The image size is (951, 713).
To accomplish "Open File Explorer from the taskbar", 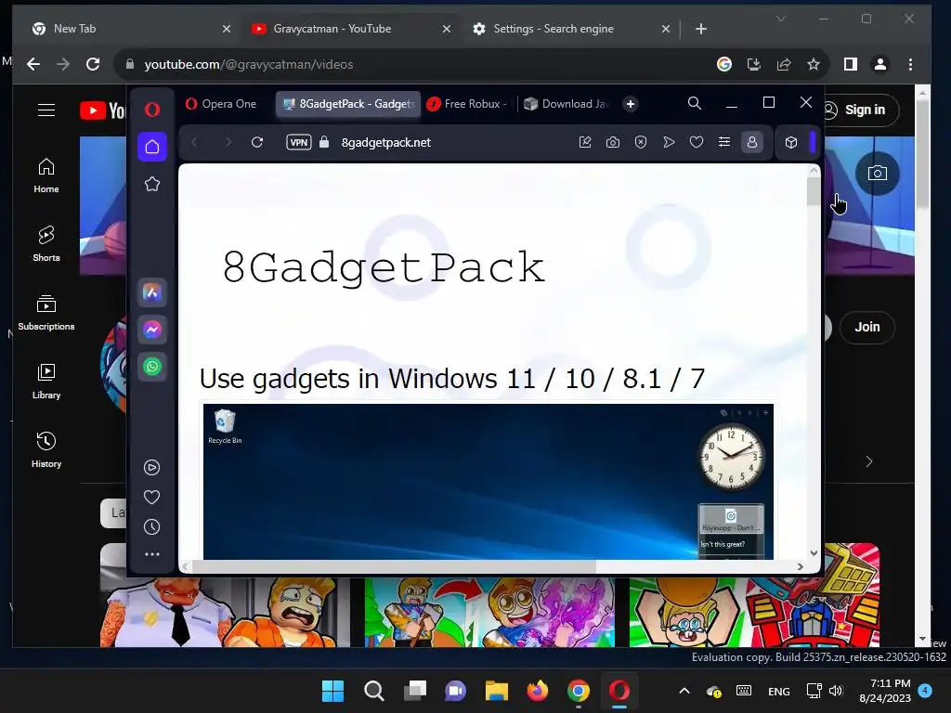I will pyautogui.click(x=496, y=691).
